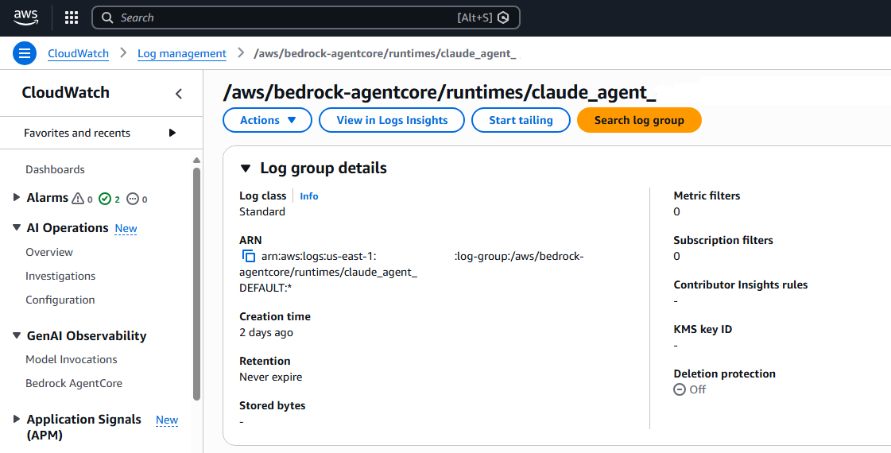
Task: Collapse the CloudWatch sidebar with chevron
Action: pyautogui.click(x=179, y=94)
